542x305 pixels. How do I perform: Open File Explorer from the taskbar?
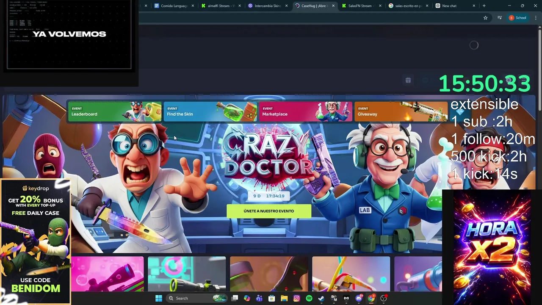(x=284, y=298)
